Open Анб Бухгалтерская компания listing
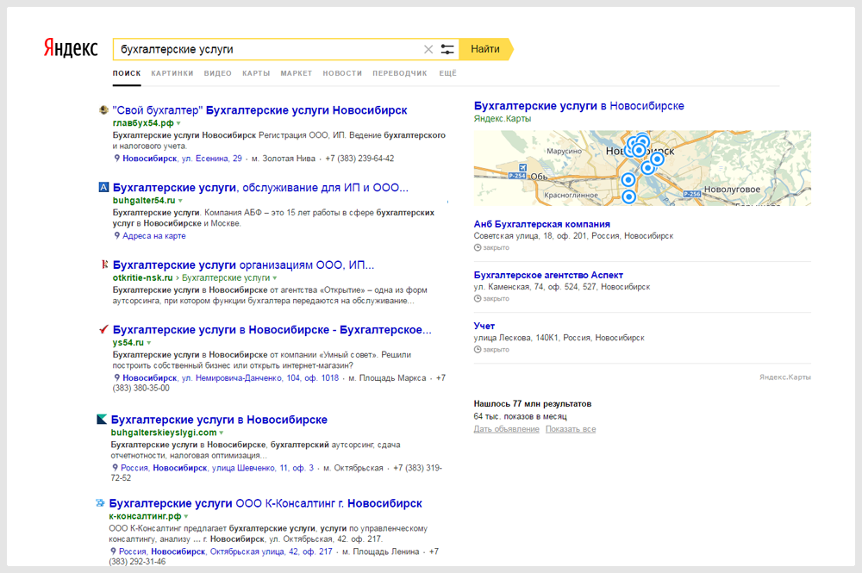The image size is (862, 573). 541,224
